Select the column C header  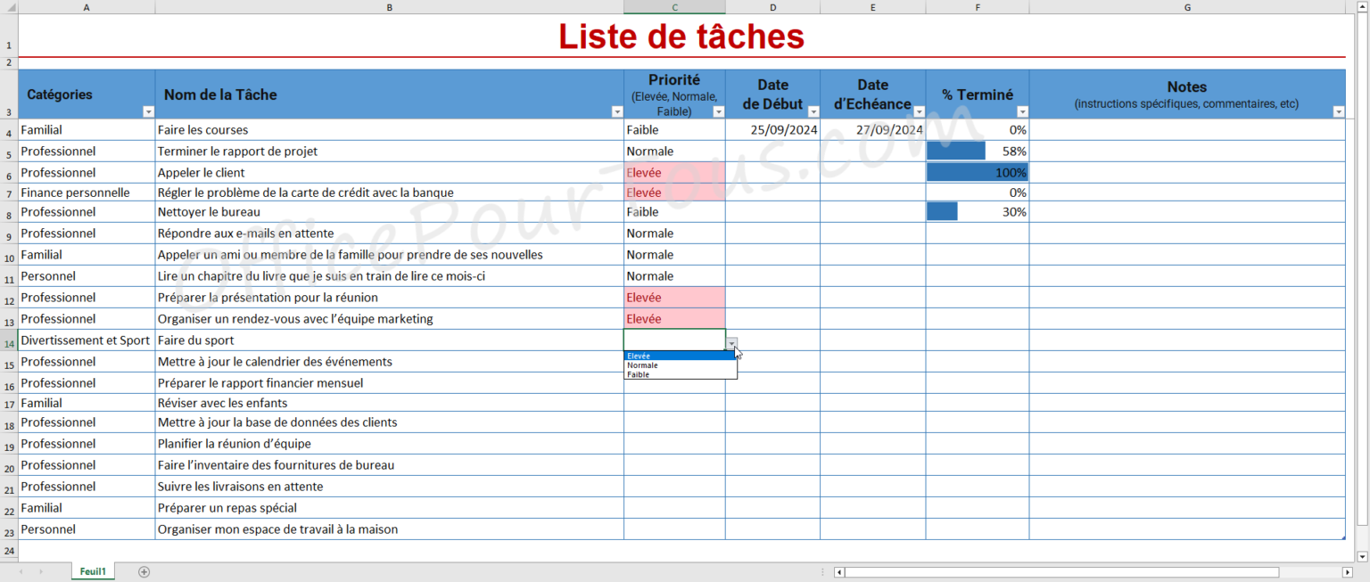pos(674,7)
